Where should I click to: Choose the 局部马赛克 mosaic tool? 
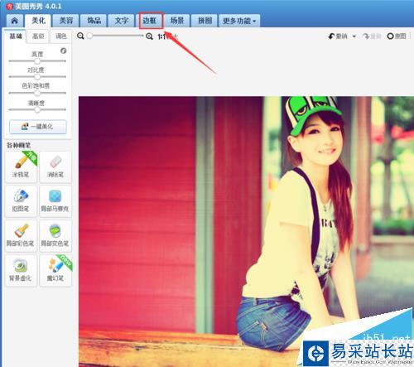[55, 201]
